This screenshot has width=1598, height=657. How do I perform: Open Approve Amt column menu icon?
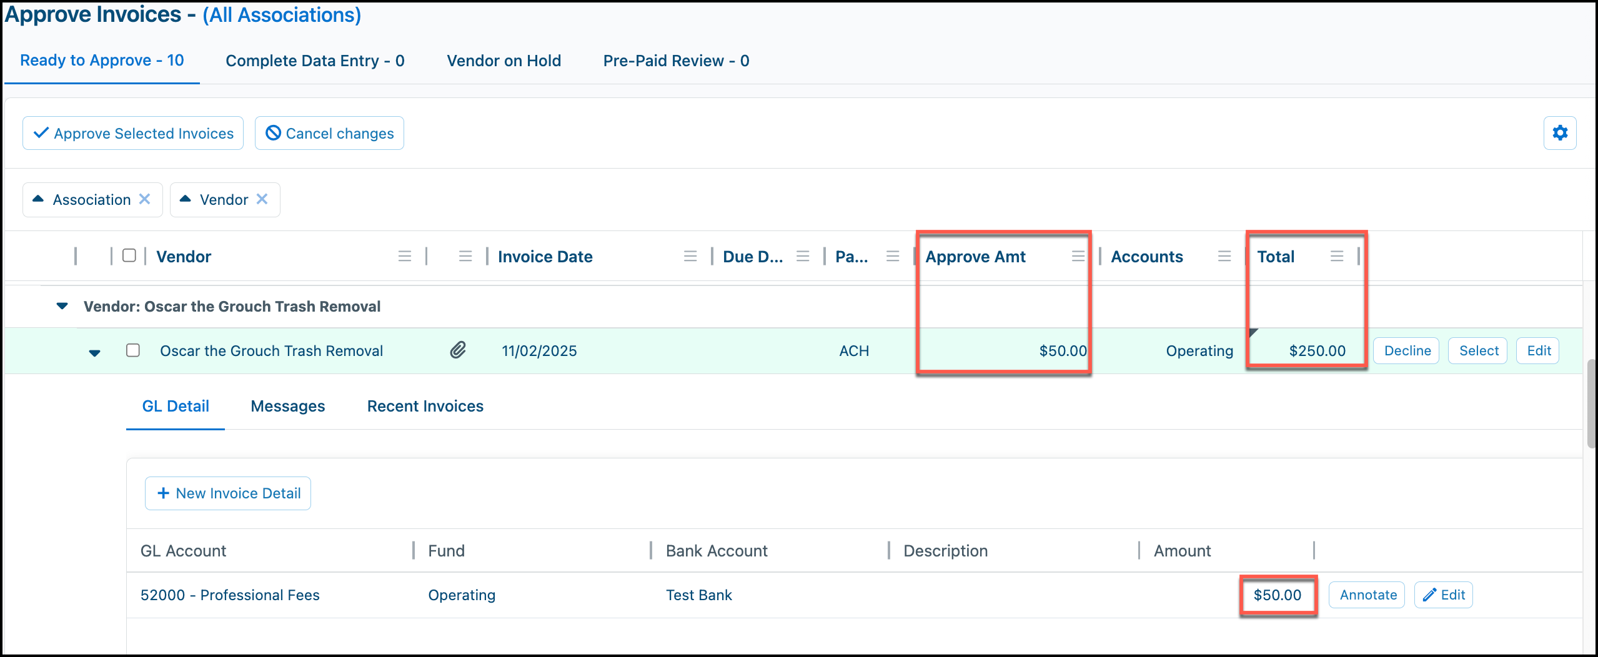(1078, 257)
